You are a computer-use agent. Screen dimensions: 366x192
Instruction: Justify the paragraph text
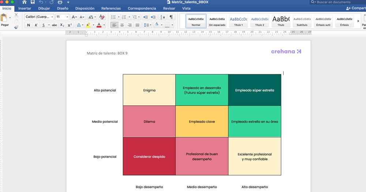tap(138, 25)
